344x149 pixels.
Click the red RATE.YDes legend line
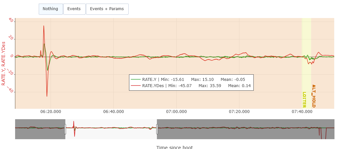coord(136,86)
